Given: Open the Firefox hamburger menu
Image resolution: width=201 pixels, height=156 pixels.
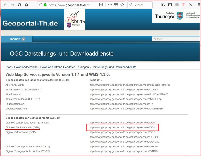Looking at the screenshot, I should (198, 5).
